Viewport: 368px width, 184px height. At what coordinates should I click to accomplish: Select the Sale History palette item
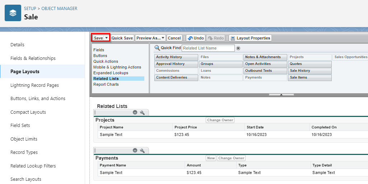(x=310, y=71)
